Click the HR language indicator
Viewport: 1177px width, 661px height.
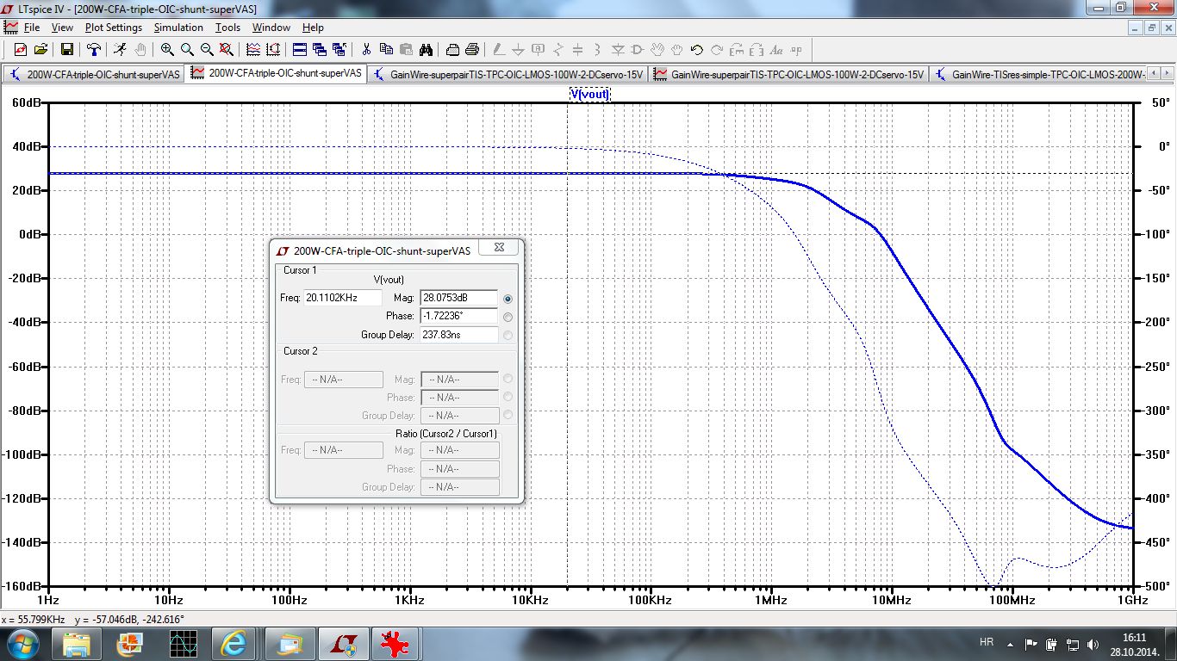(987, 643)
